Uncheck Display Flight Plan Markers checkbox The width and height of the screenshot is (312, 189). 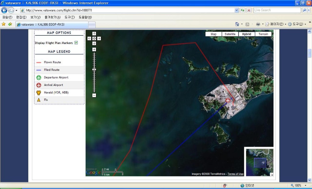tap(76, 43)
